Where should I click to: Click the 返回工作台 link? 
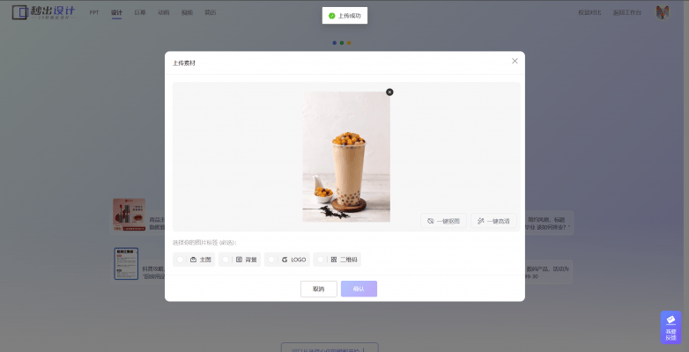[626, 13]
